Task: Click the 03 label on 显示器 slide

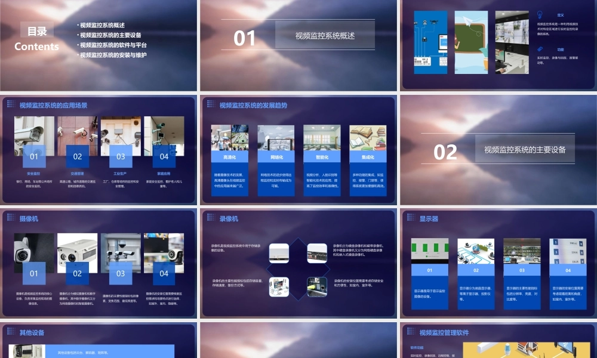Action: coord(522,270)
